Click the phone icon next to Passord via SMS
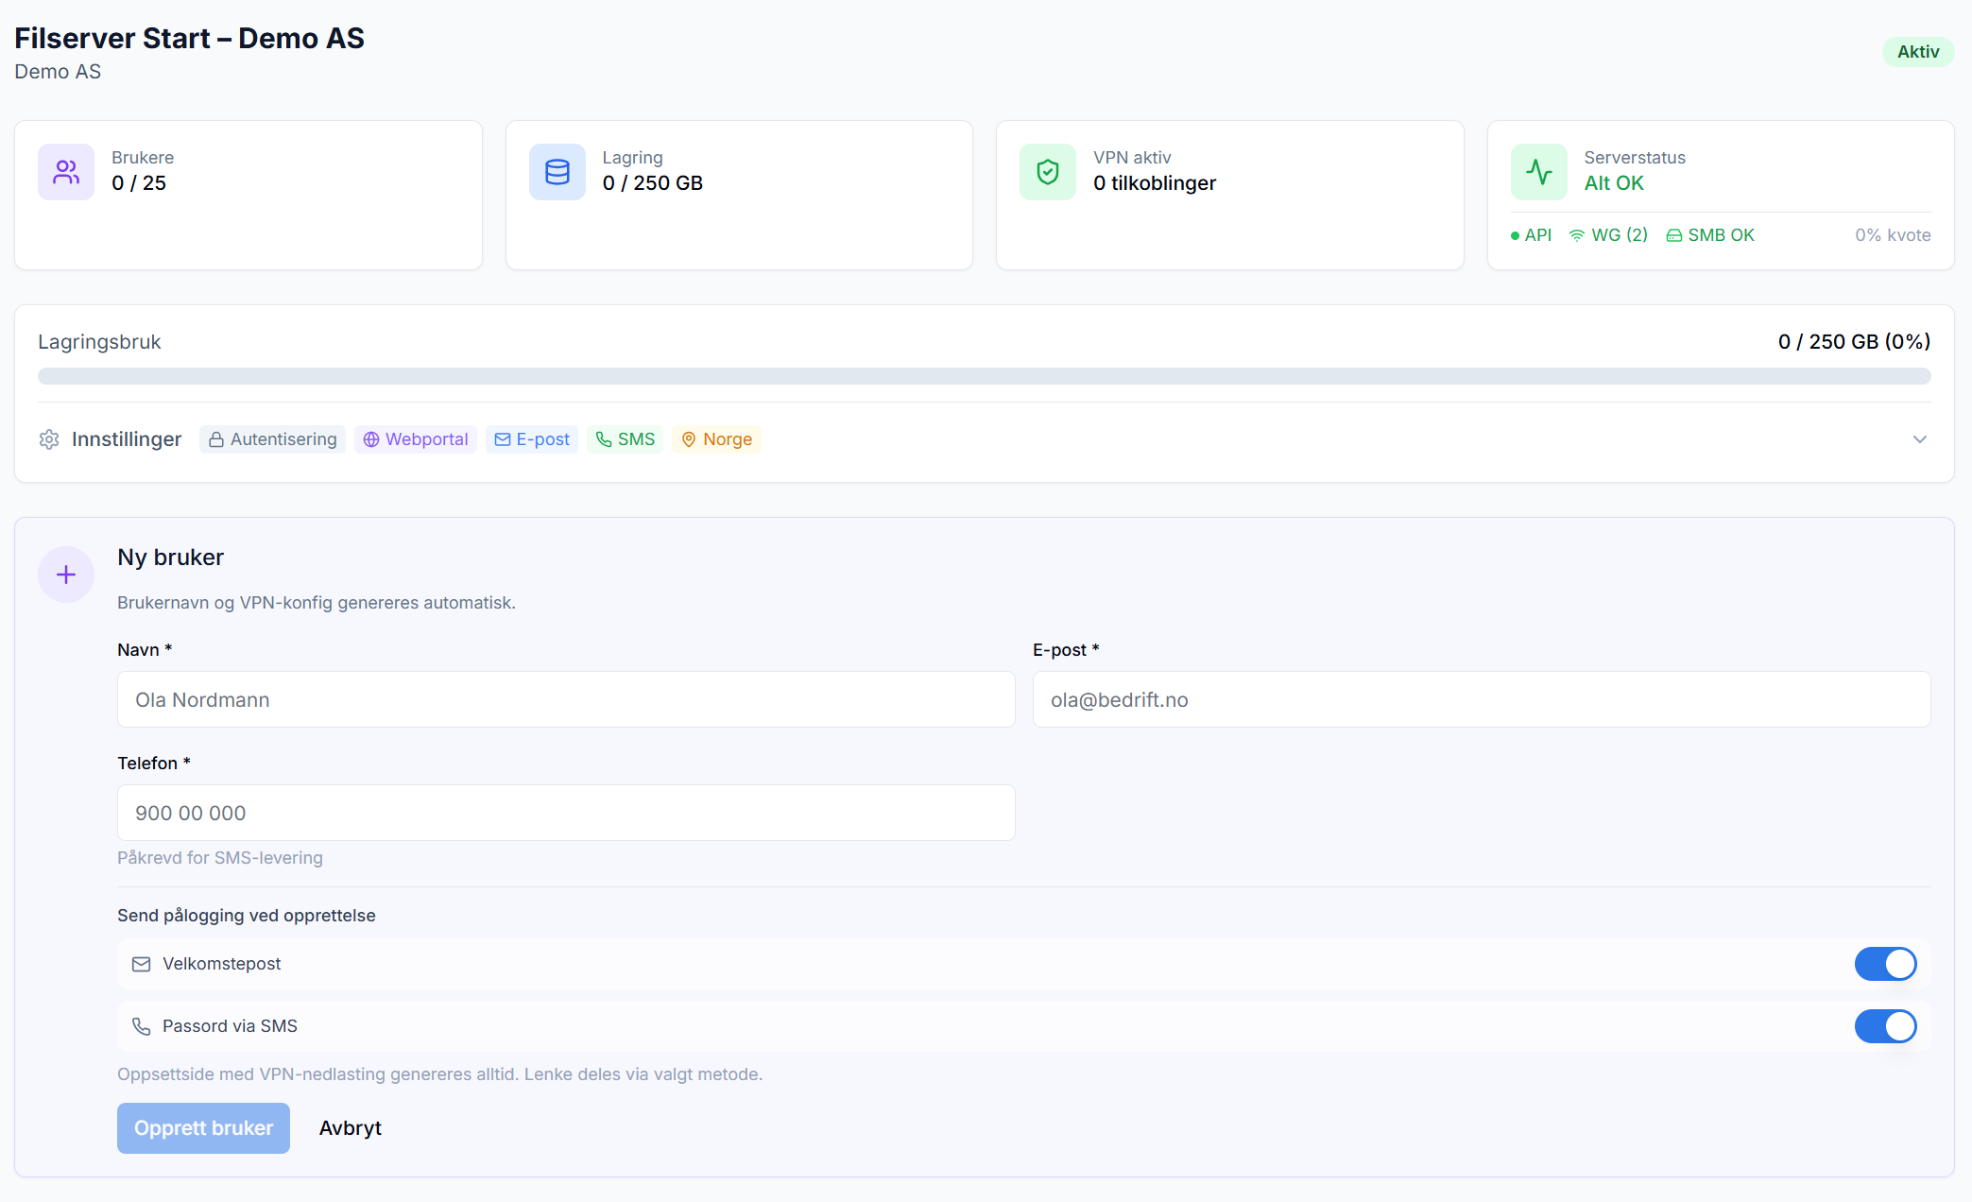 point(142,1026)
